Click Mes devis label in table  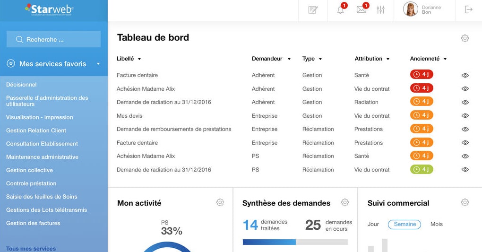(129, 116)
